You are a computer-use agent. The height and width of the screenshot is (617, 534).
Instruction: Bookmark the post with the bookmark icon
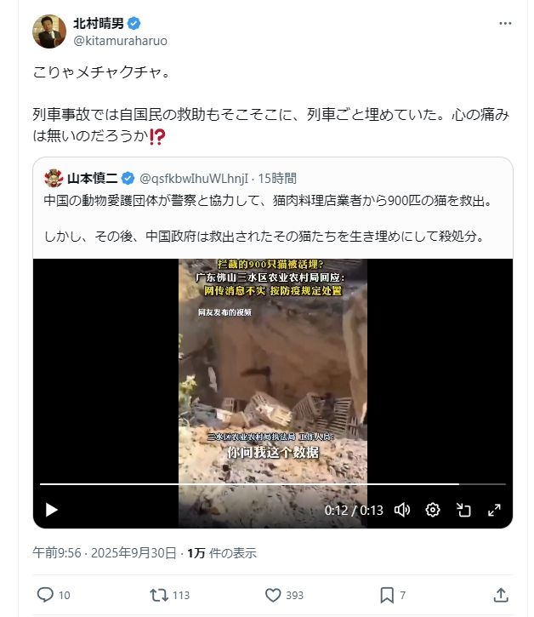pyautogui.click(x=387, y=595)
